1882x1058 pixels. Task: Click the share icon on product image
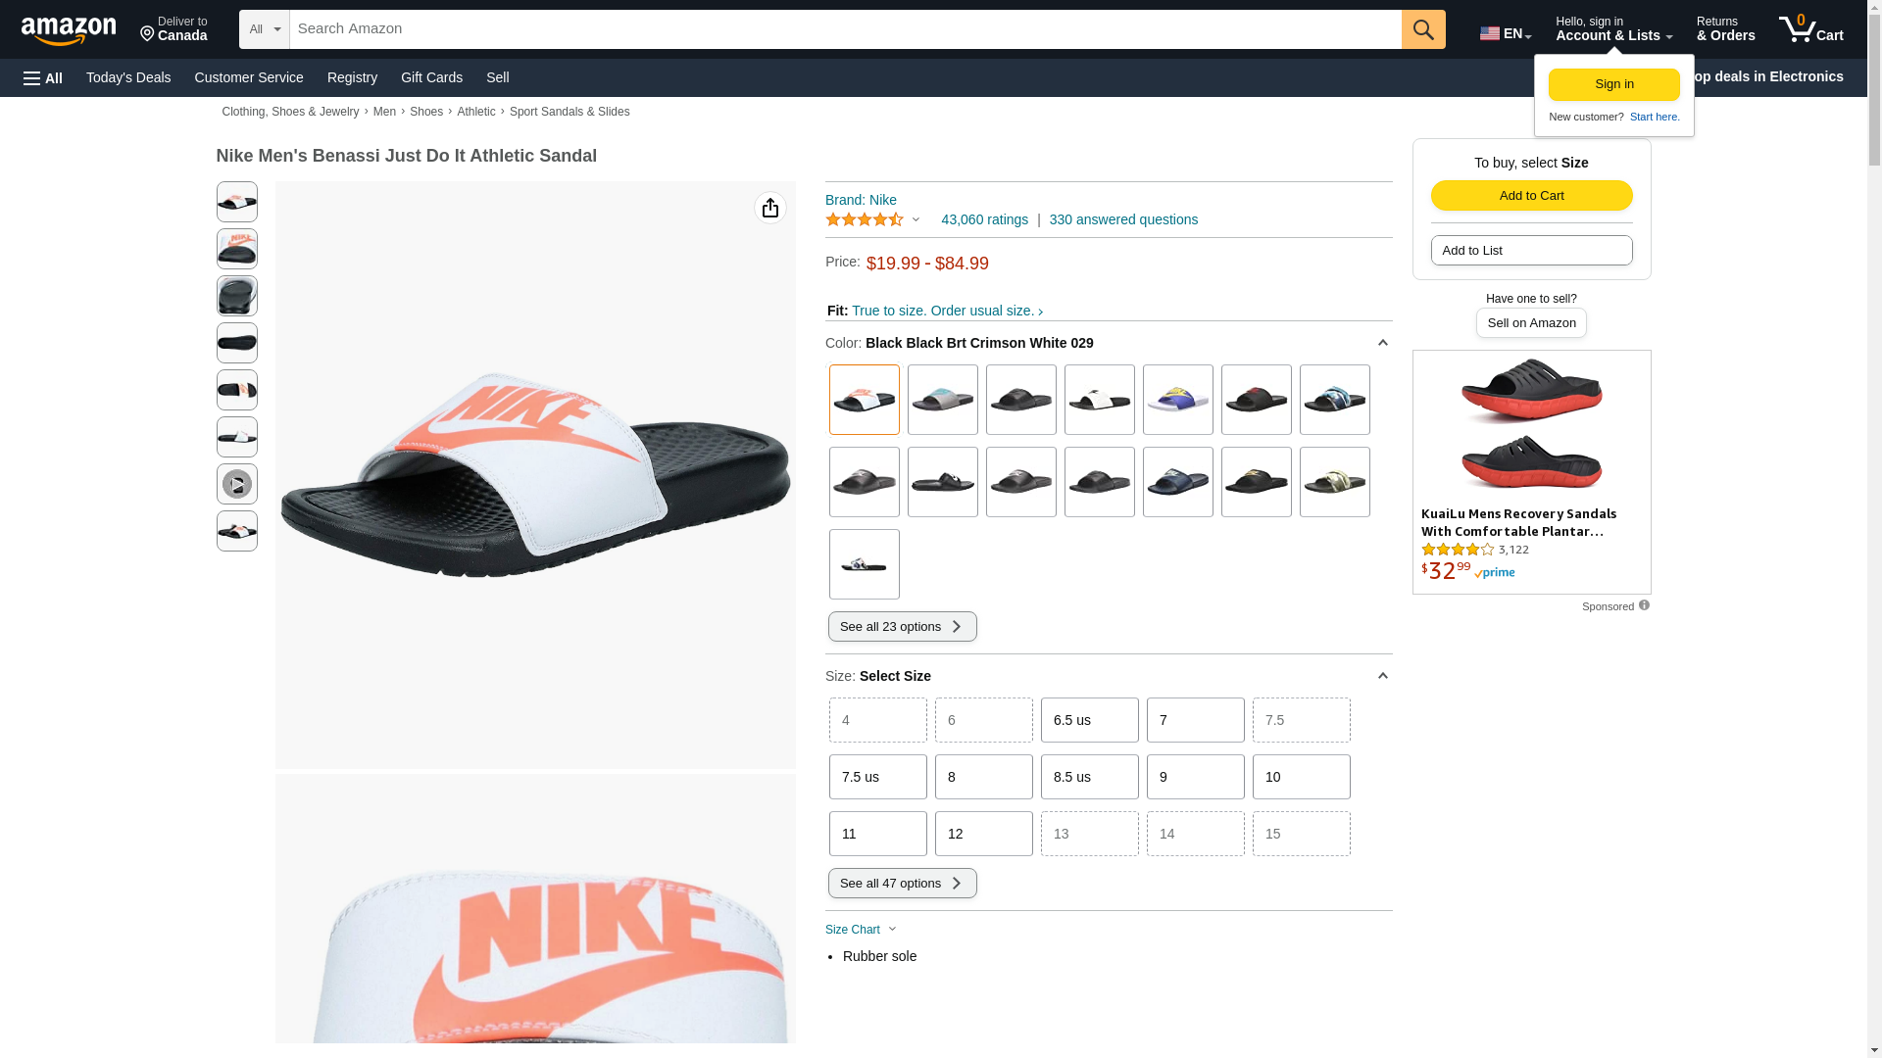(x=769, y=208)
